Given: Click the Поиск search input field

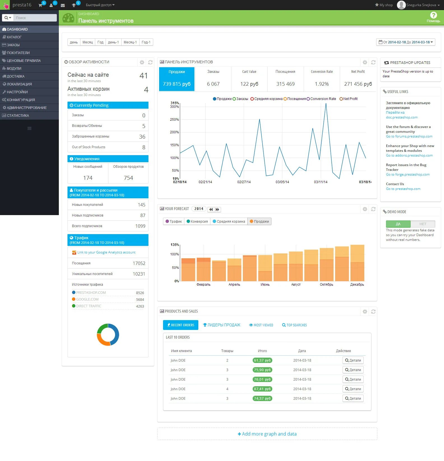Looking at the screenshot, I should point(35,18).
